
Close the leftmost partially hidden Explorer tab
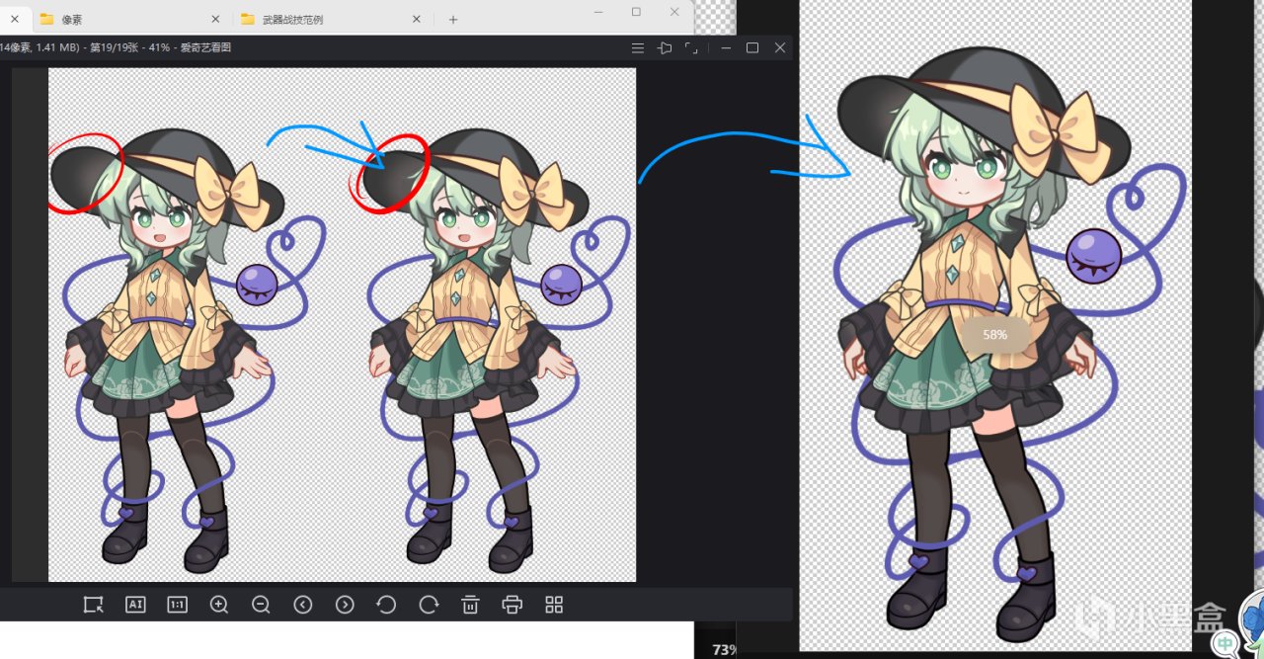pyautogui.click(x=14, y=19)
